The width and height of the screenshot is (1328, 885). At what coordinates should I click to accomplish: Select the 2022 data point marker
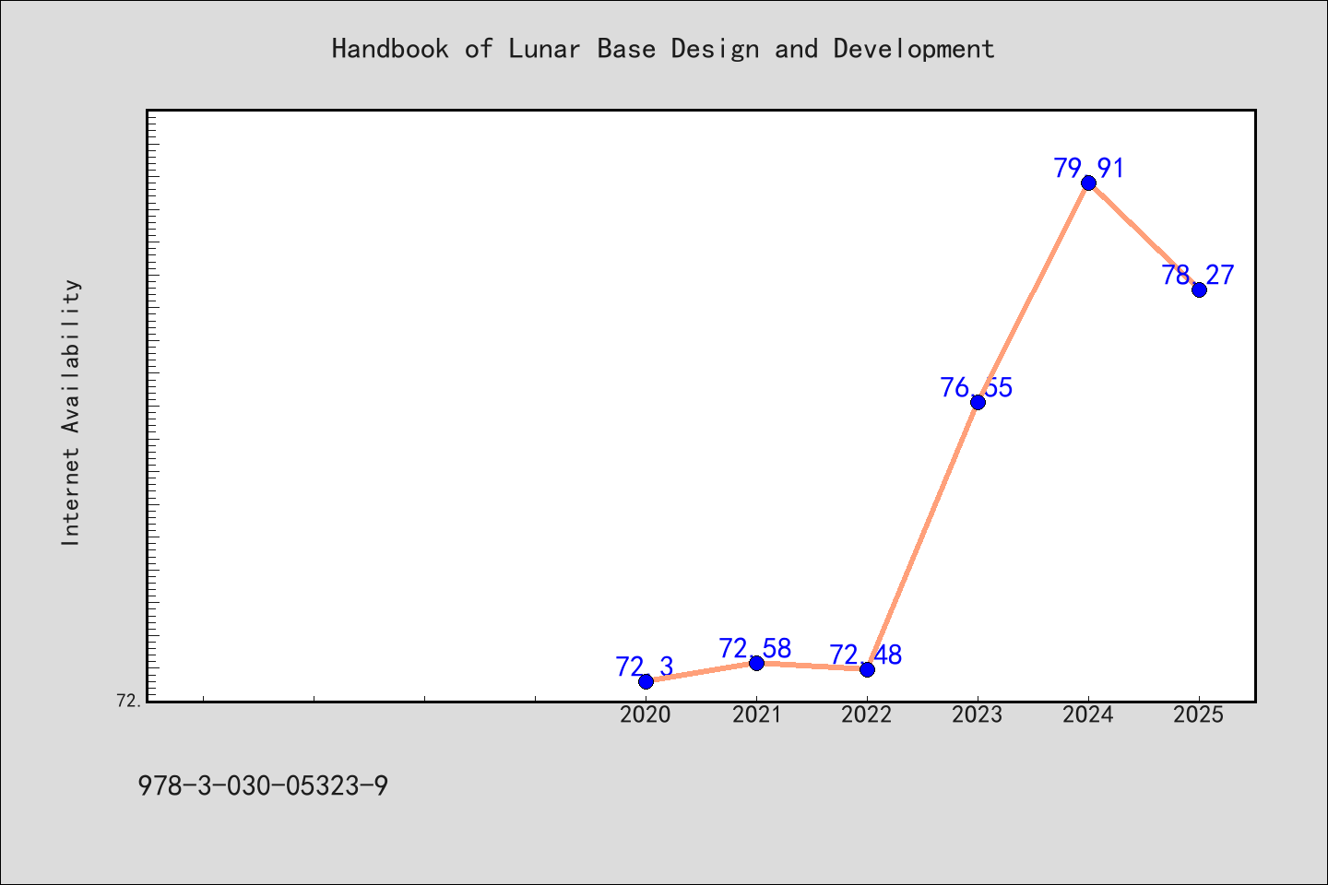(867, 669)
